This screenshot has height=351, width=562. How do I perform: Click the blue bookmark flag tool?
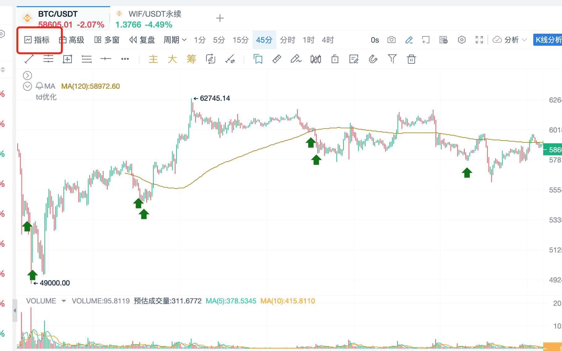tap(258, 59)
